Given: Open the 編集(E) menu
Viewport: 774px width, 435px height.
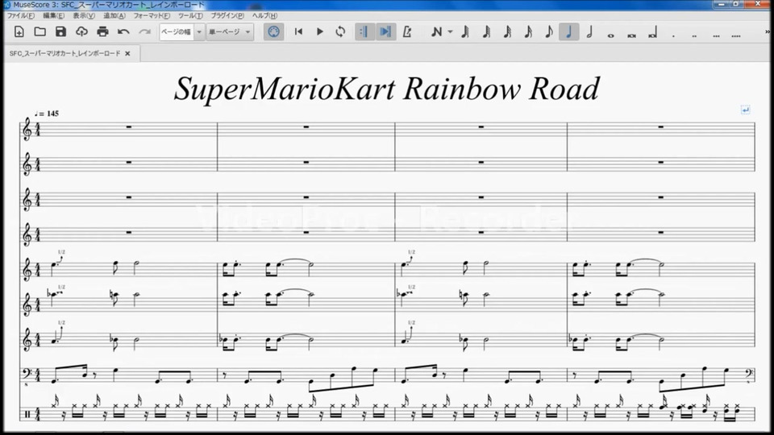Looking at the screenshot, I should tap(53, 16).
